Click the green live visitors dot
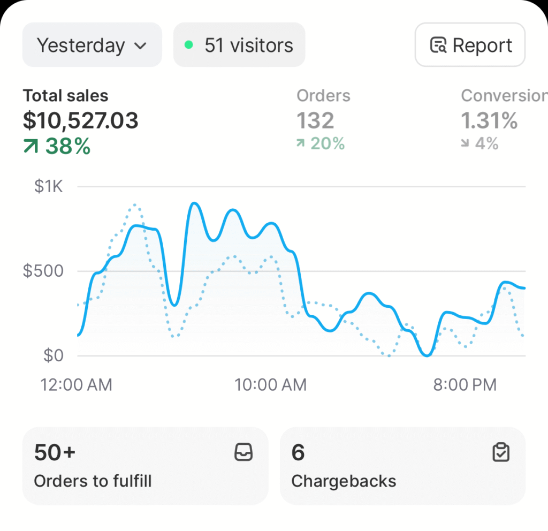548x531 pixels. pos(188,45)
